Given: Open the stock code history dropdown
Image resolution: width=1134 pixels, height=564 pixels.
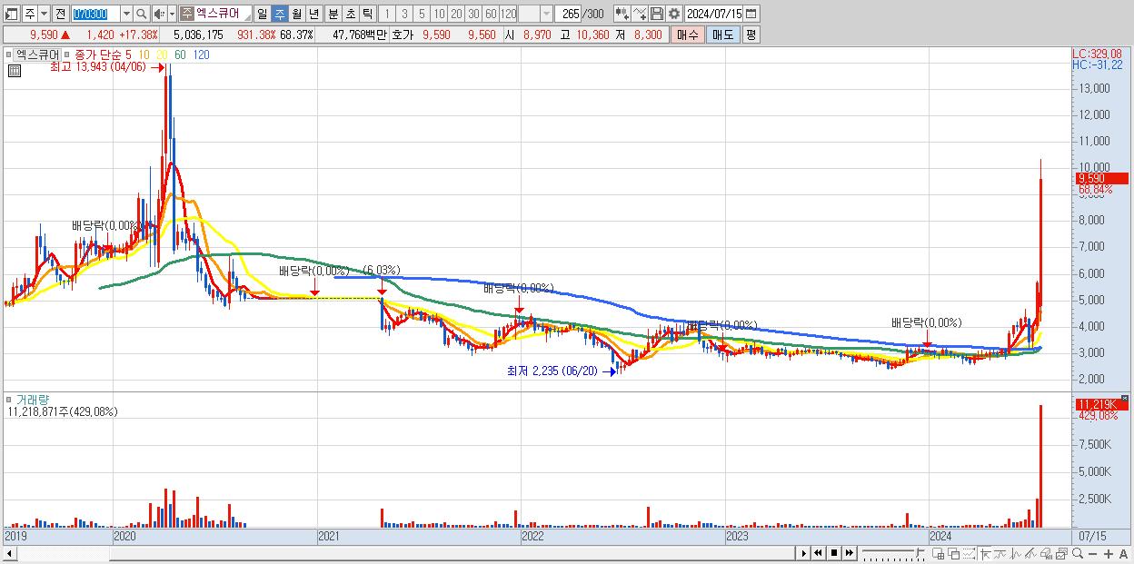Looking at the screenshot, I should click(127, 14).
